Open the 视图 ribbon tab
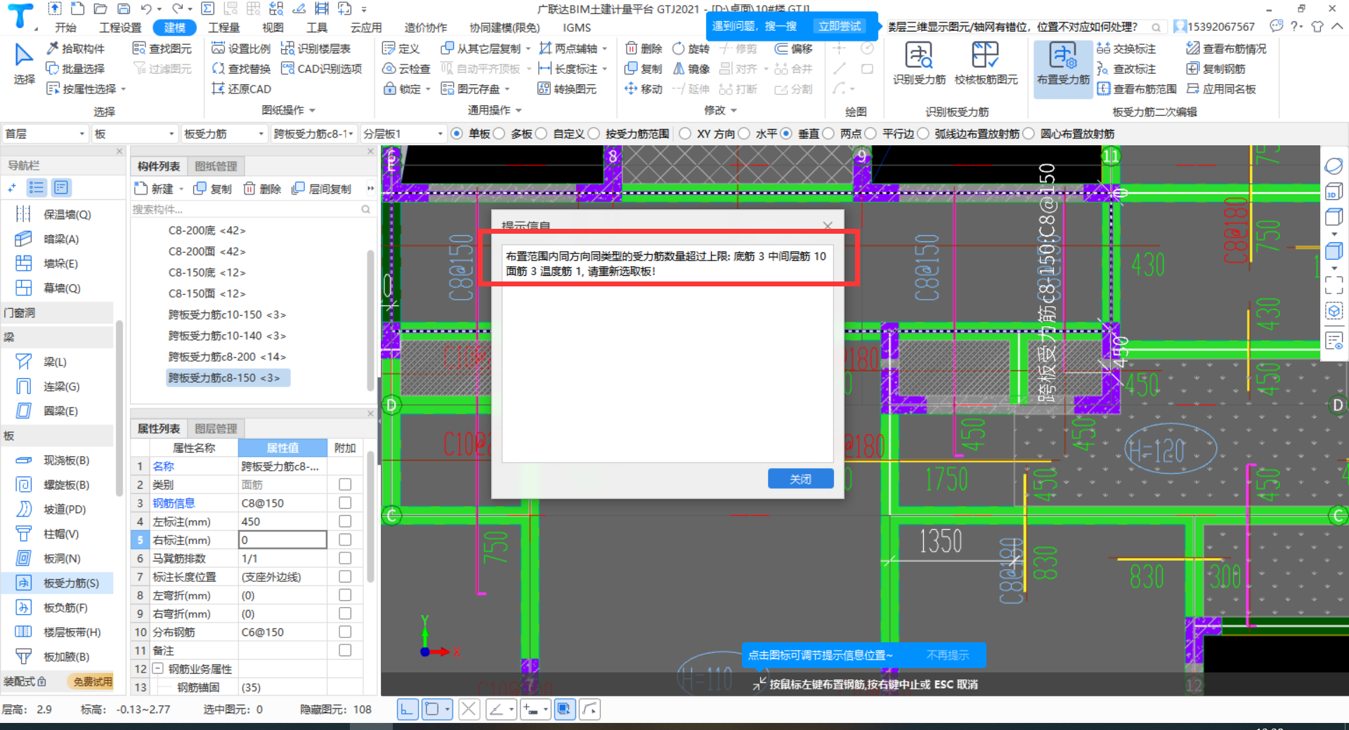The width and height of the screenshot is (1349, 730). point(273,27)
